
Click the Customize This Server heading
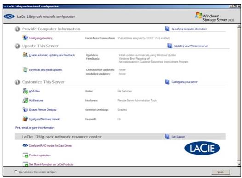(43, 82)
